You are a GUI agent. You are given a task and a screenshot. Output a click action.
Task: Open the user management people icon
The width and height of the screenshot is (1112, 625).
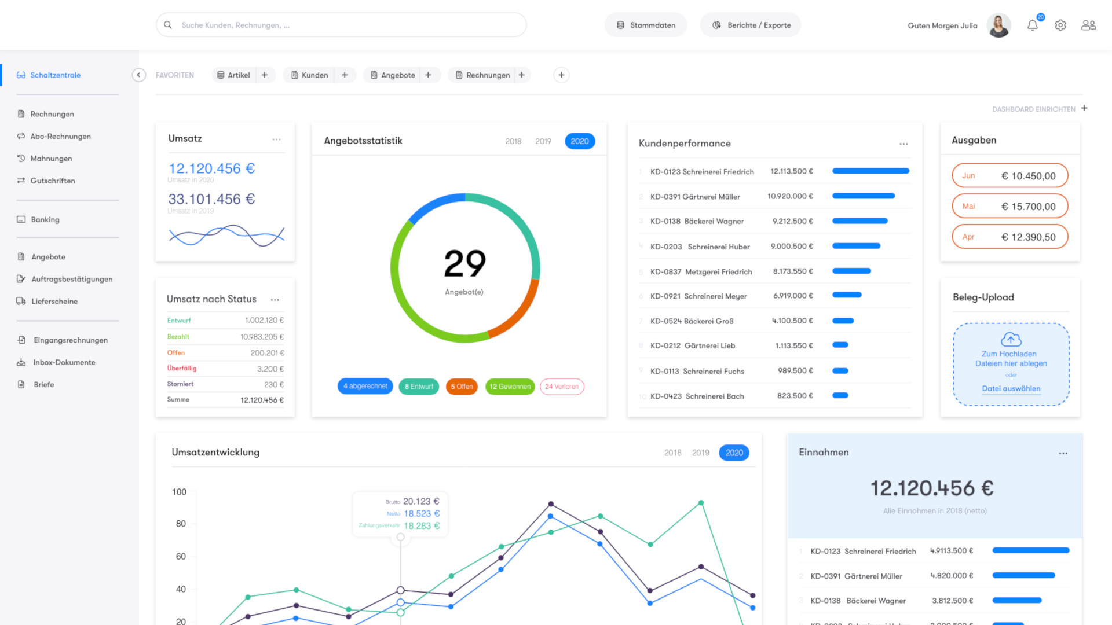point(1088,25)
